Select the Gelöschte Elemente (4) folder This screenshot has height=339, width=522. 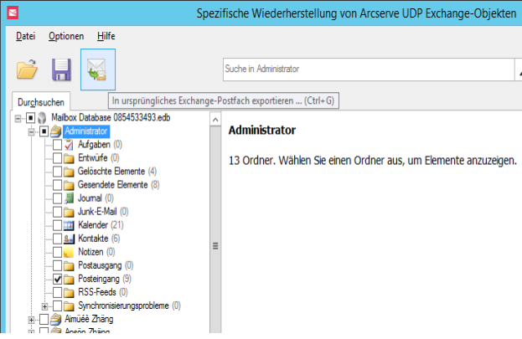click(x=116, y=172)
